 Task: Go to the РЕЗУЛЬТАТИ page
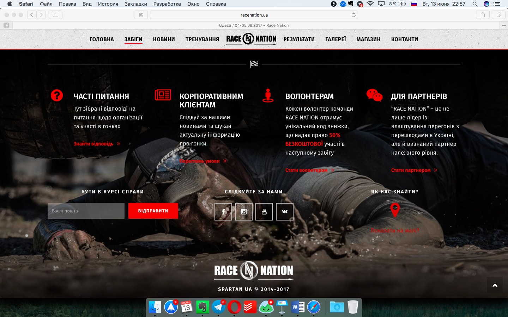299,39
